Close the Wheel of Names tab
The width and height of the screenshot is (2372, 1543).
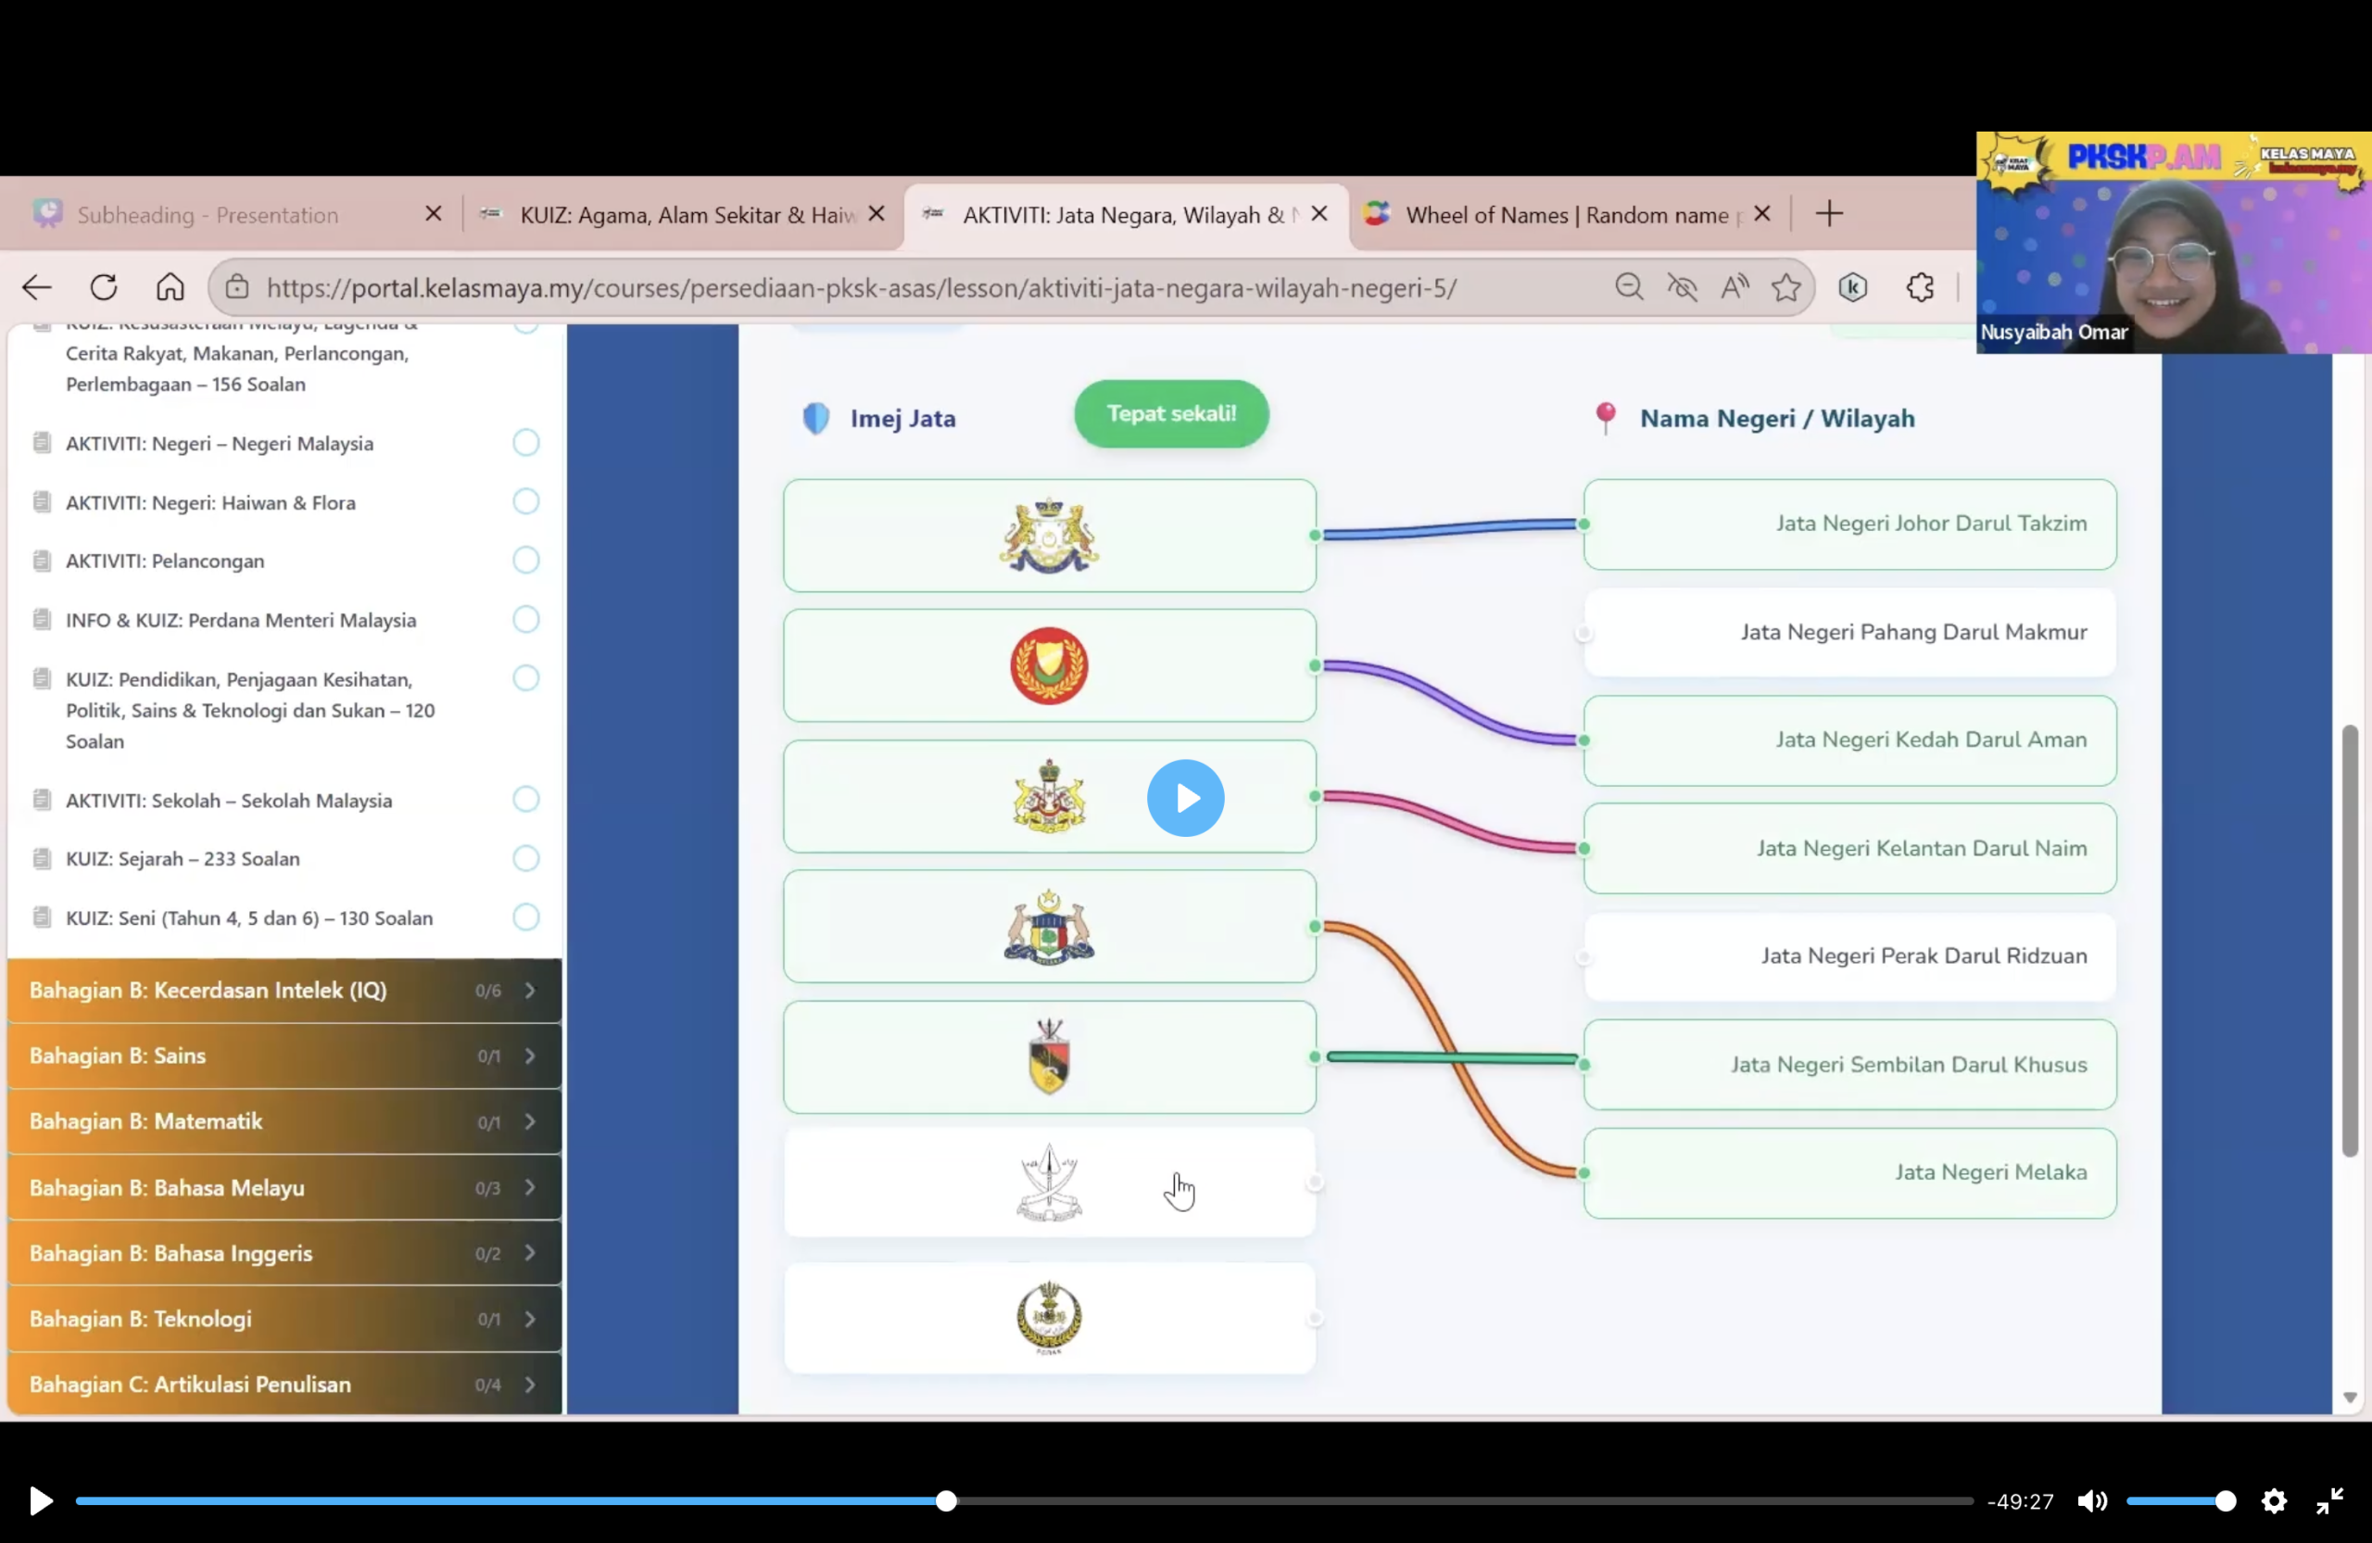click(x=1762, y=214)
